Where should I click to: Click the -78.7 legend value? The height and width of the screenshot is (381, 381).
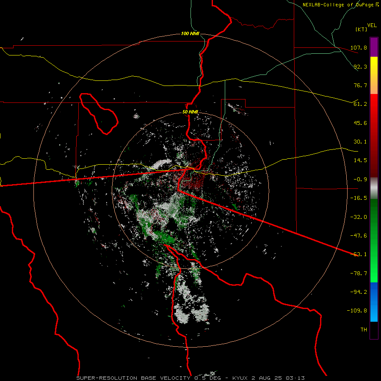point(359,273)
